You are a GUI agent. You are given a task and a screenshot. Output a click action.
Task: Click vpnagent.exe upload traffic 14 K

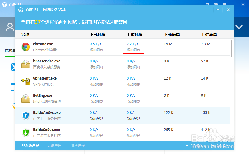tap(205, 78)
